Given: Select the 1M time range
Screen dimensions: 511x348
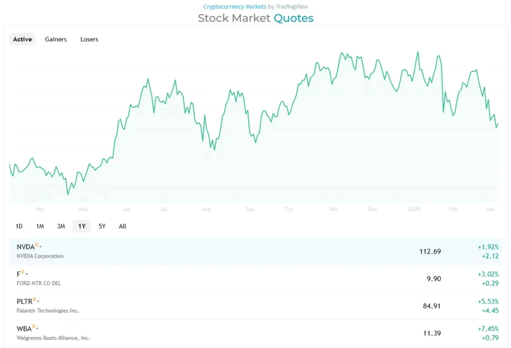Looking at the screenshot, I should pyautogui.click(x=40, y=226).
